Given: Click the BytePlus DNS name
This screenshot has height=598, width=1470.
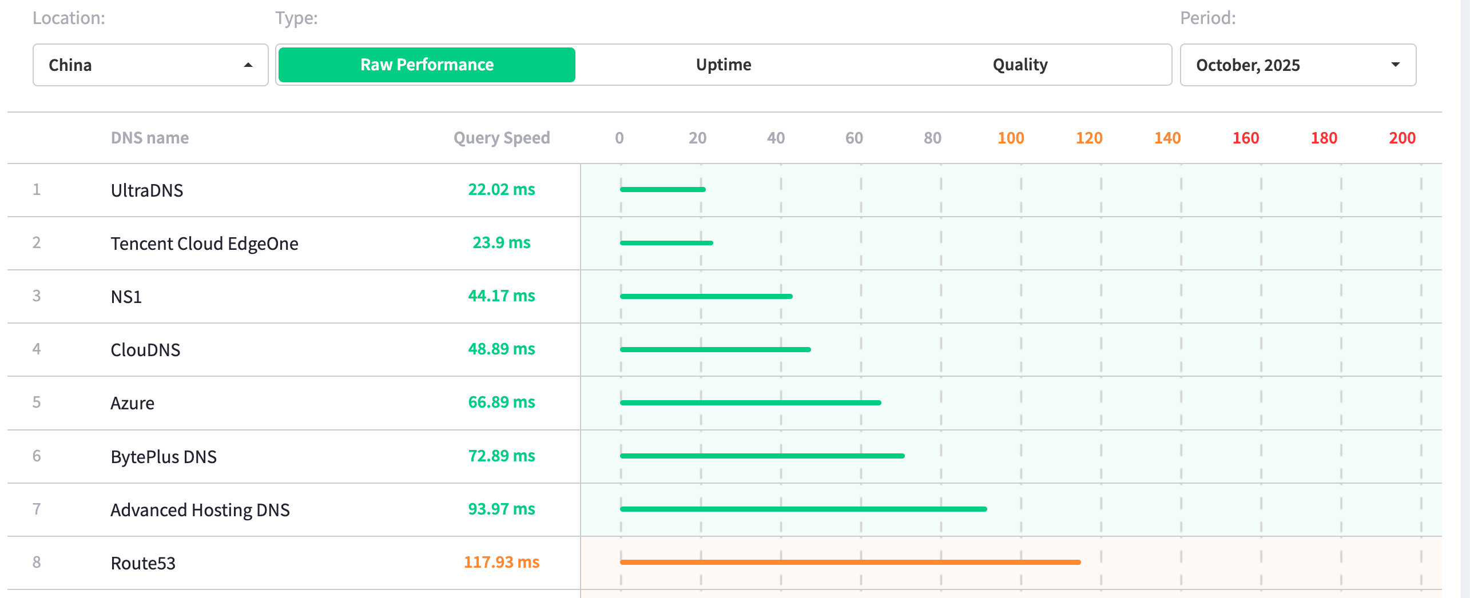Looking at the screenshot, I should coord(164,457).
